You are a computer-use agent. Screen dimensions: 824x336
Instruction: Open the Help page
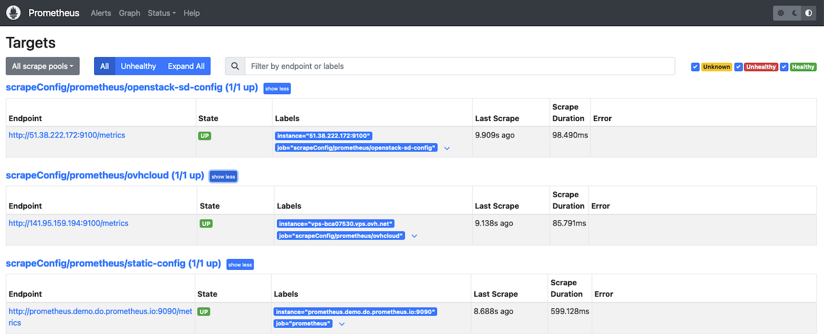tap(192, 13)
